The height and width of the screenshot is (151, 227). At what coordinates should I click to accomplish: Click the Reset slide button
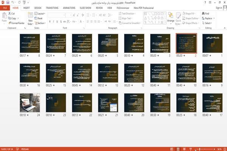(38, 18)
